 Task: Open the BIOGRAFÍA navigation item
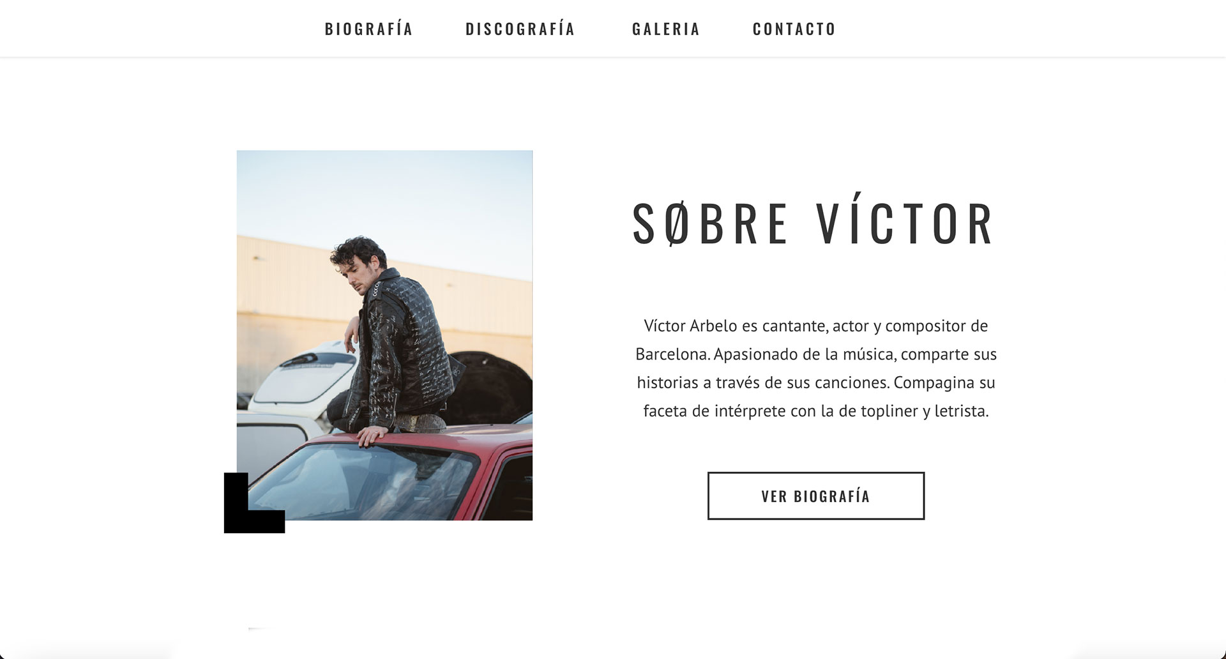tap(369, 29)
